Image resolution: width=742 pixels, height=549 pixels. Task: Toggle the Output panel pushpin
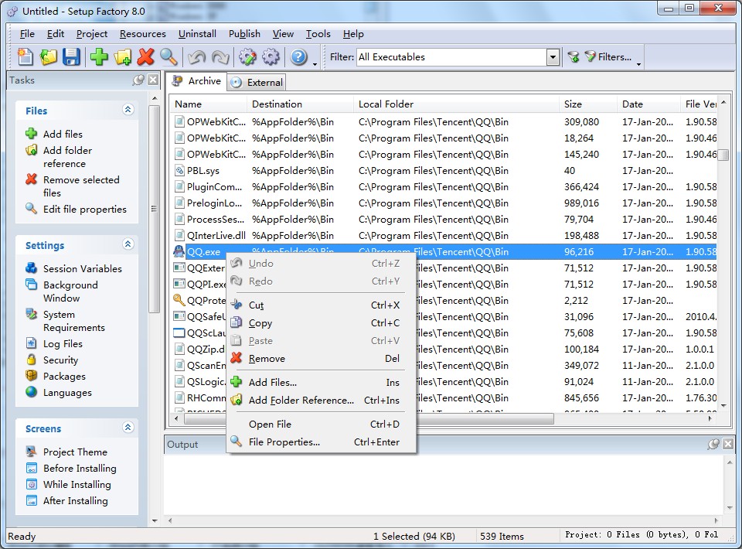(713, 444)
